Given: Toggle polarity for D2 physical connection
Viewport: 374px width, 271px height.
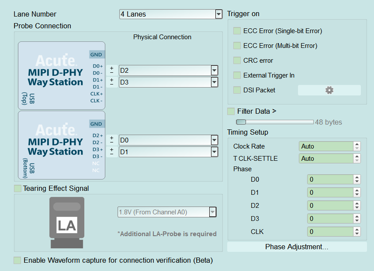Looking at the screenshot, I should [x=111, y=70].
